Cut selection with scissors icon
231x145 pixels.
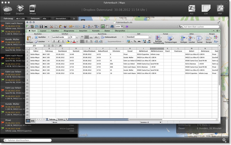pyautogui.click(x=51, y=26)
